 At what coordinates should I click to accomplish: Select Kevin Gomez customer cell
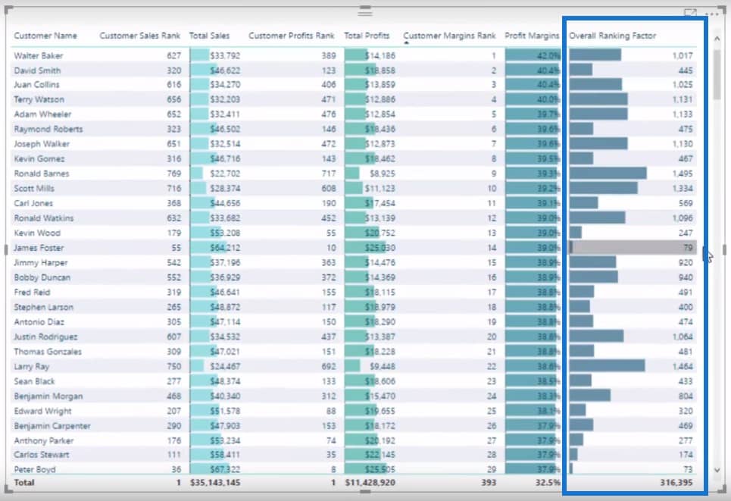[39, 158]
